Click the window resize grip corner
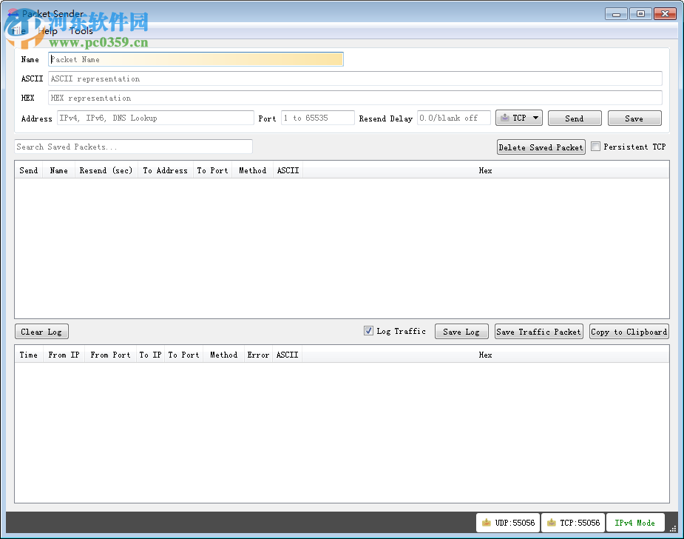The width and height of the screenshot is (684, 539). click(673, 529)
